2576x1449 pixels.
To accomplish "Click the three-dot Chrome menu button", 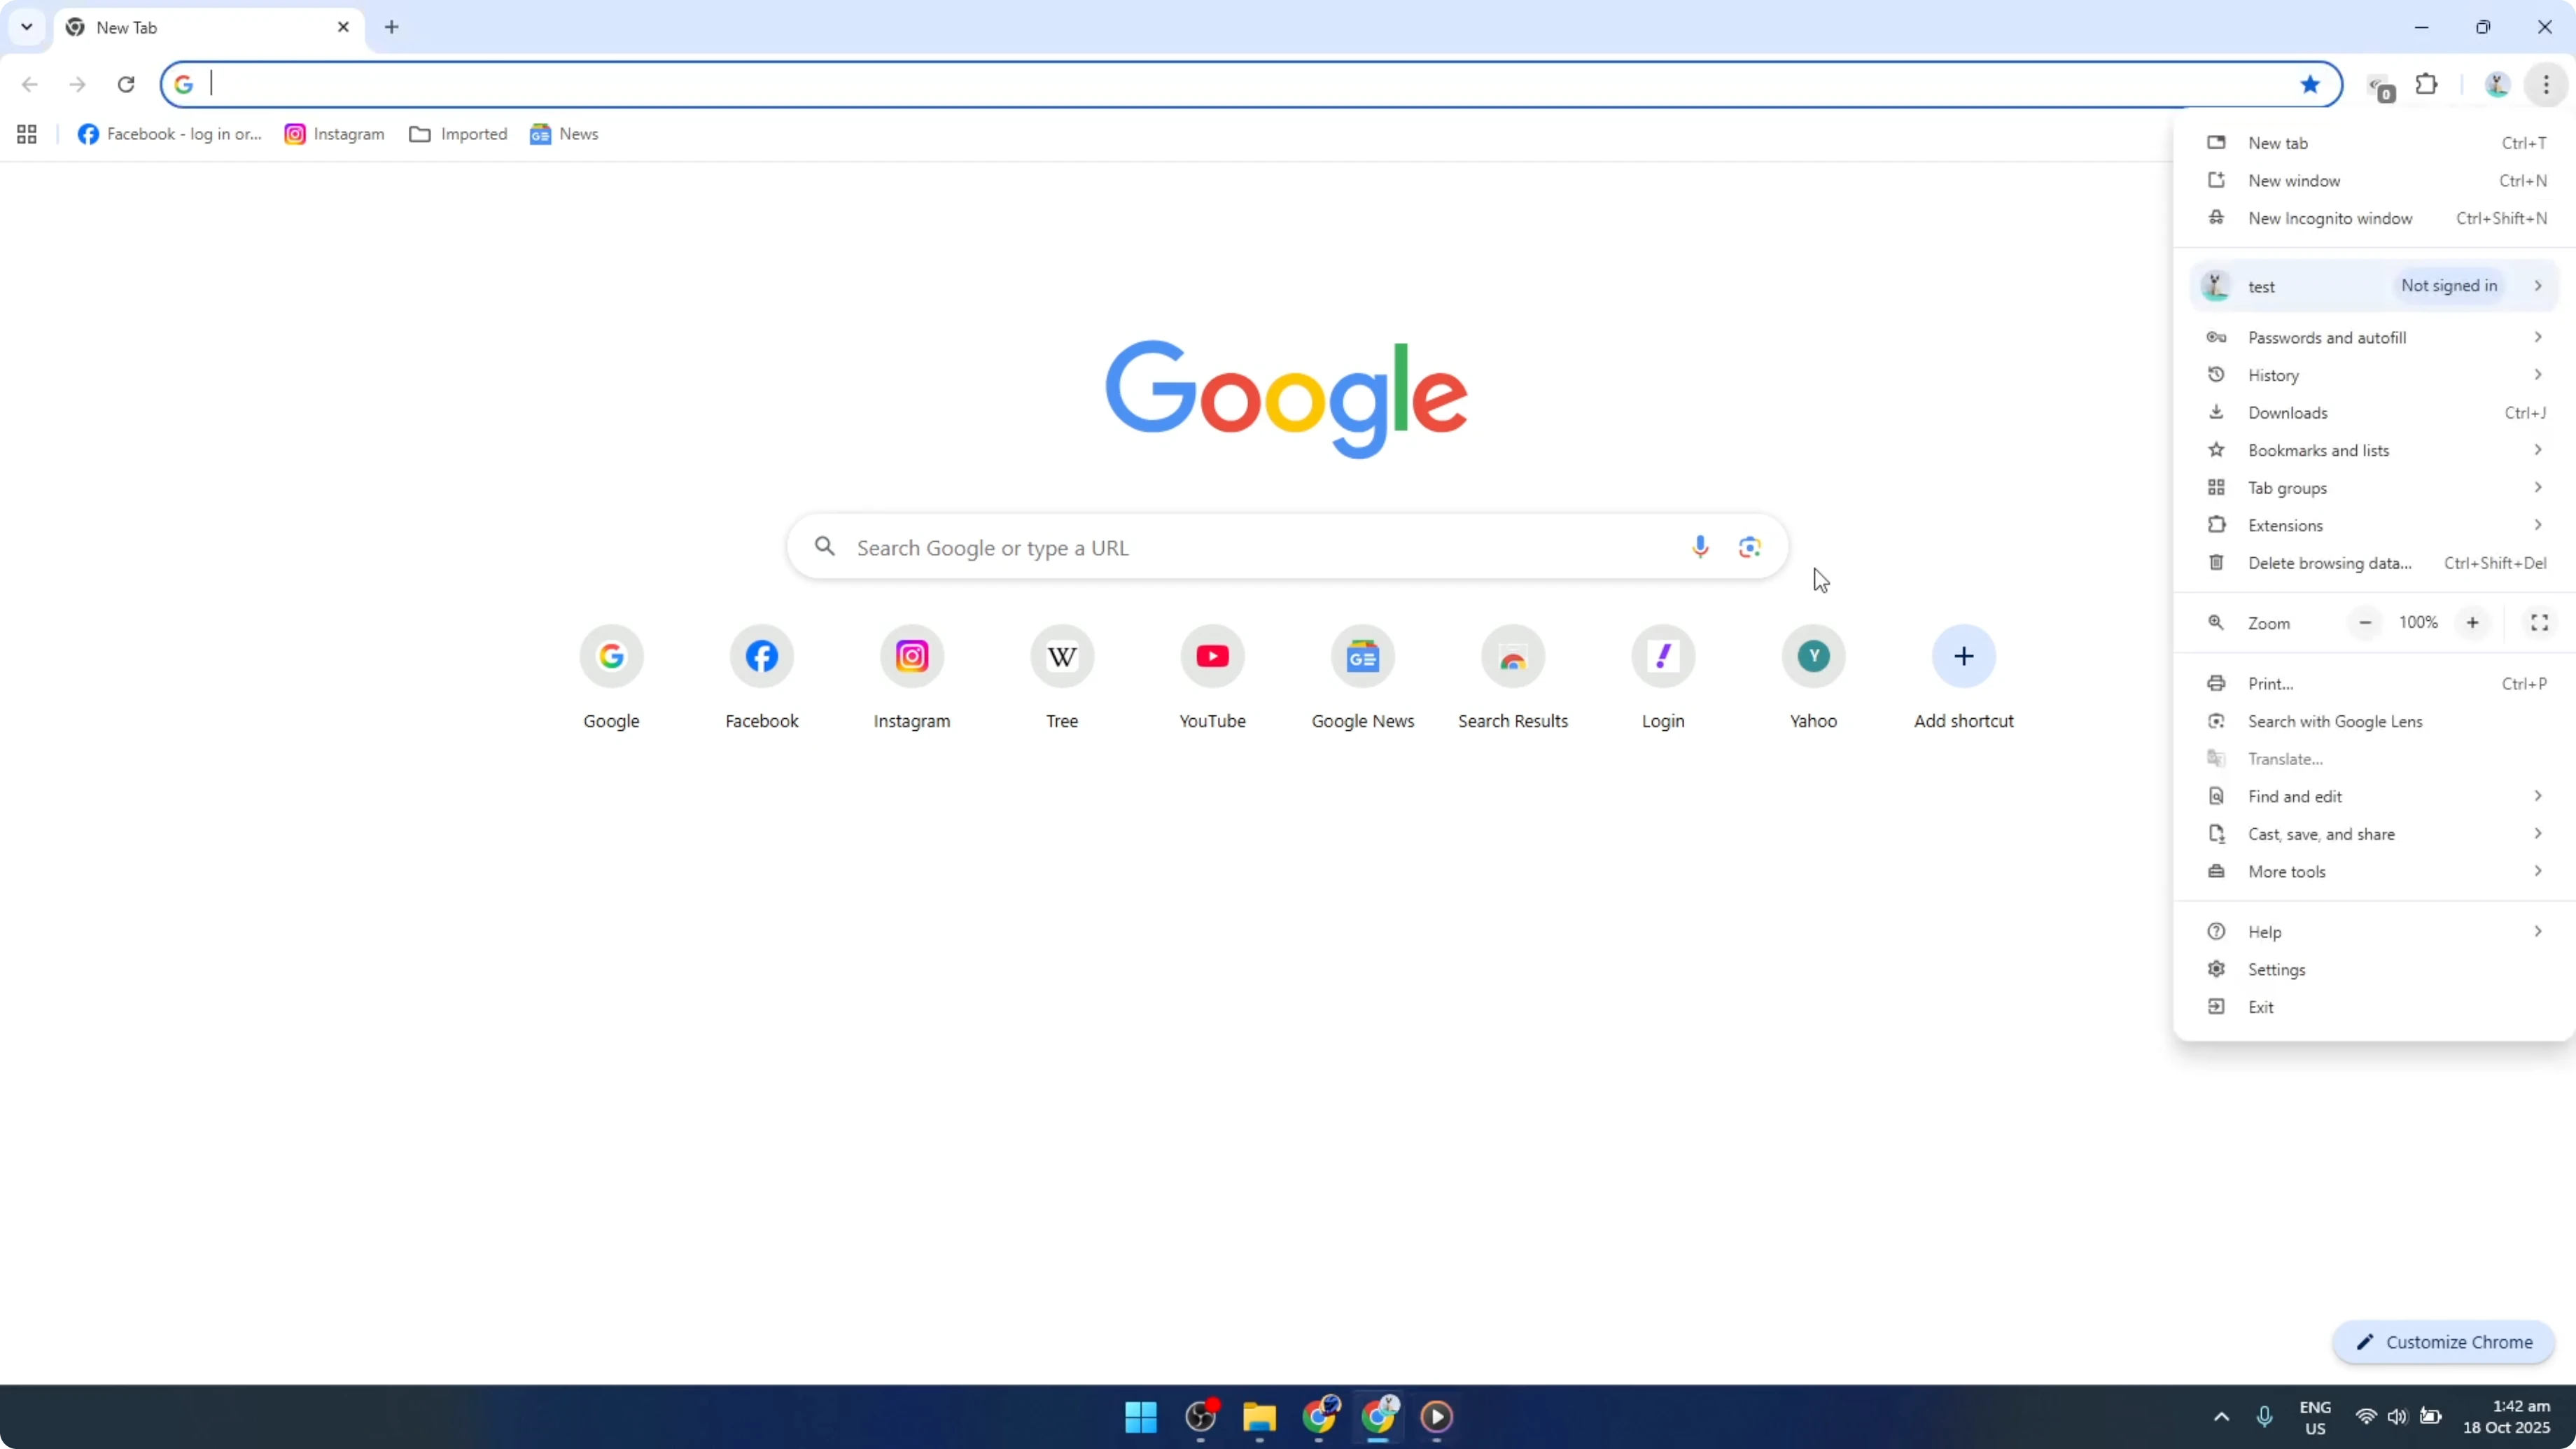I will coord(2546,85).
